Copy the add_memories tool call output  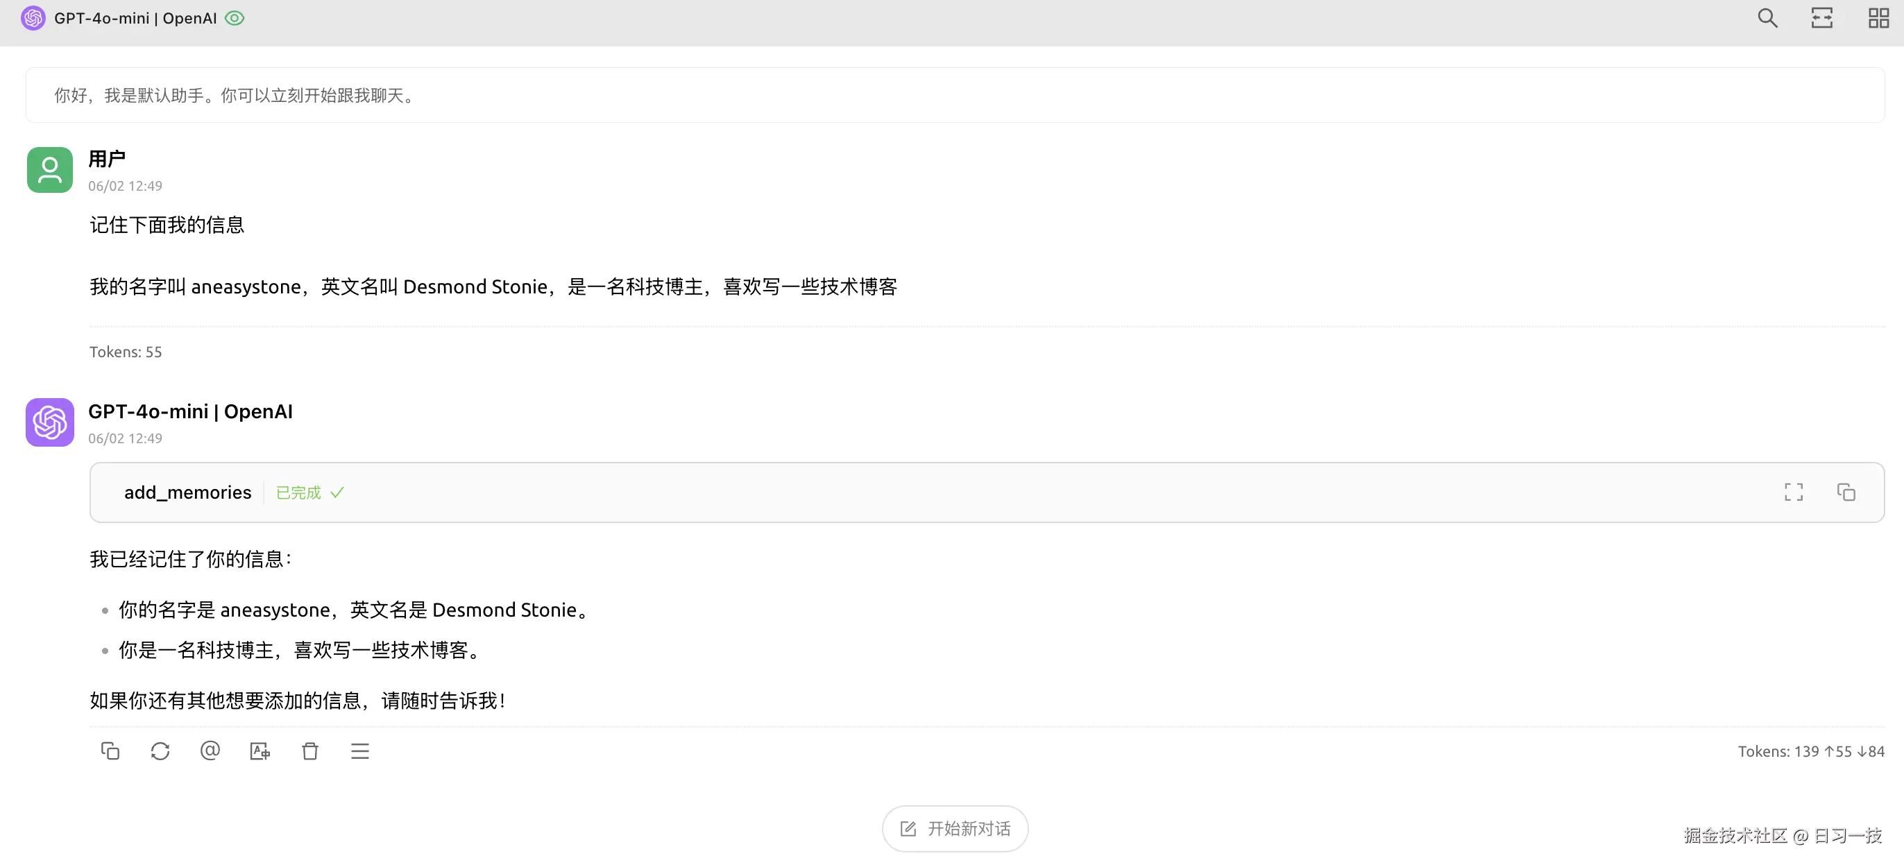coord(1846,492)
